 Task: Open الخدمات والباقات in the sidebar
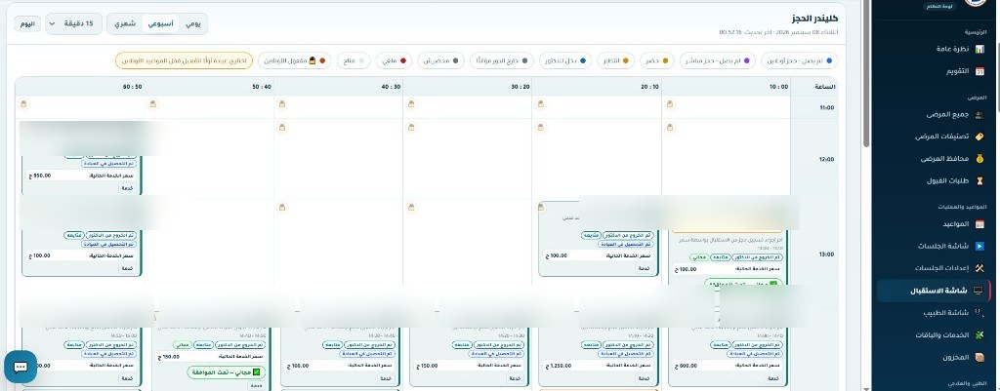pyautogui.click(x=933, y=335)
